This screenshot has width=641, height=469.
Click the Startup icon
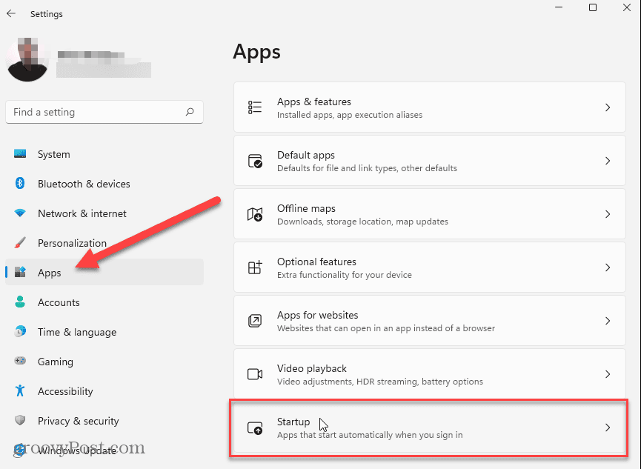point(255,428)
